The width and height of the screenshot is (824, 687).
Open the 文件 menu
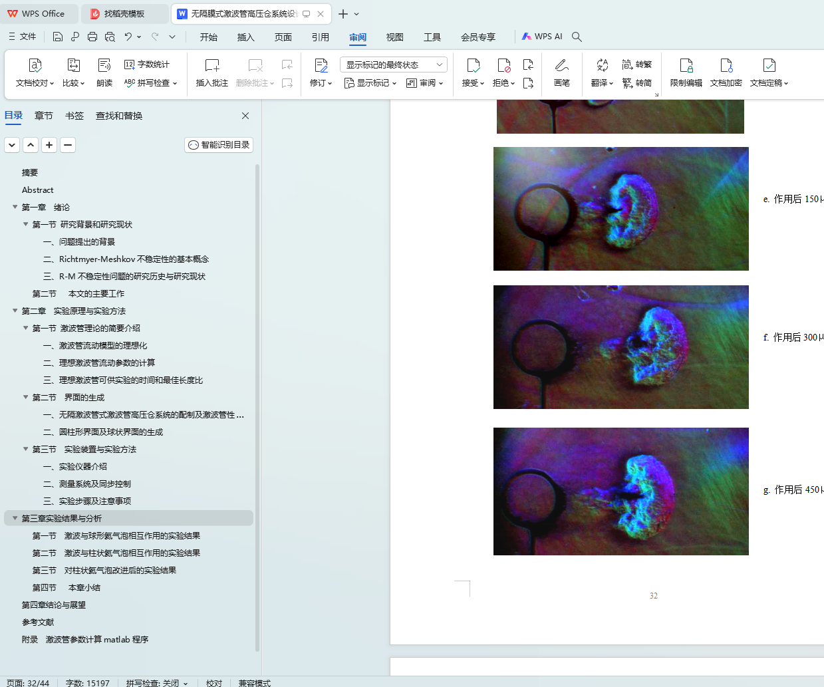pos(22,37)
